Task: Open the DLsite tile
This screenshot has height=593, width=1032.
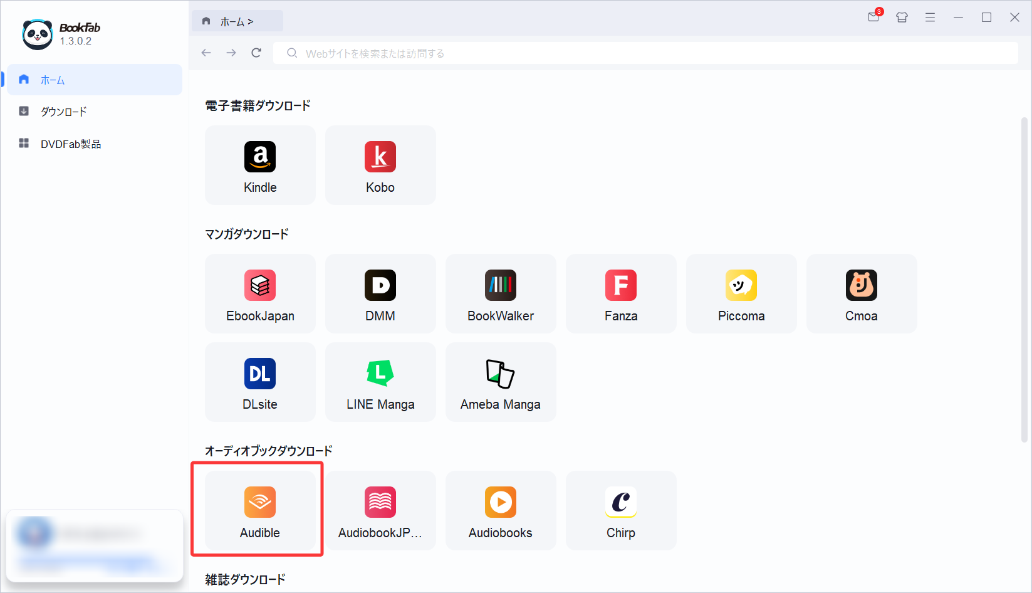Action: click(x=260, y=382)
